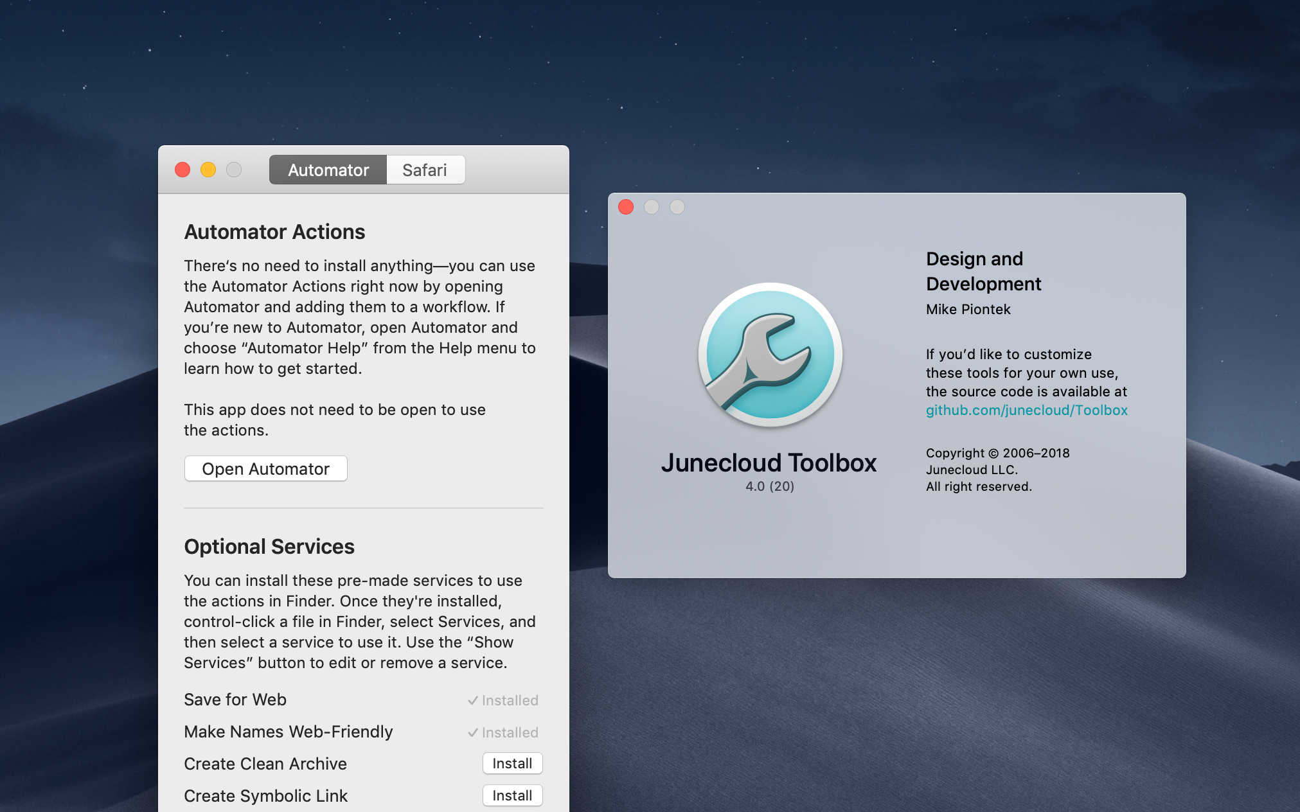This screenshot has height=812, width=1300.
Task: Click the Junecloud Toolbox wrench icon
Action: (770, 355)
